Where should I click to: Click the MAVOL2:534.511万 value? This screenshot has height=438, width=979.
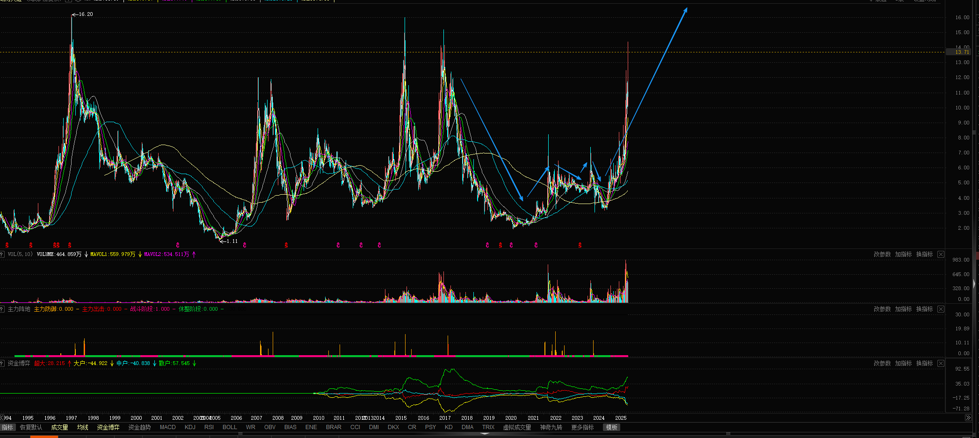(x=167, y=254)
